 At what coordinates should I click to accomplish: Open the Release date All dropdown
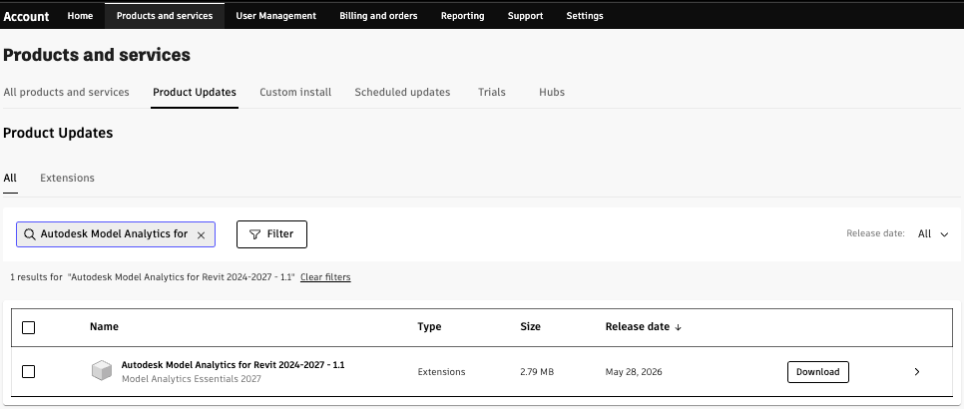pos(933,234)
